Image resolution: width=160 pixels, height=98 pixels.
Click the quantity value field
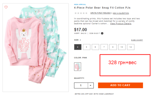click(81, 86)
